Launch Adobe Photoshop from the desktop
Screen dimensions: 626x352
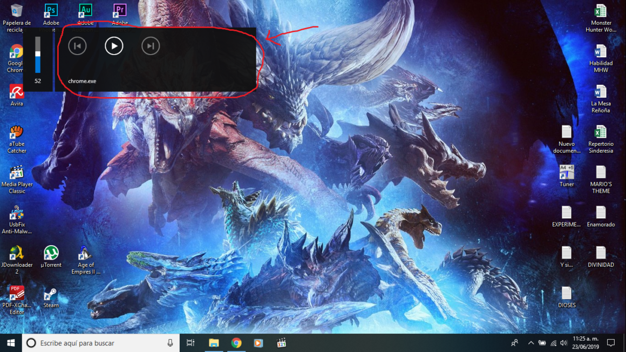click(51, 11)
